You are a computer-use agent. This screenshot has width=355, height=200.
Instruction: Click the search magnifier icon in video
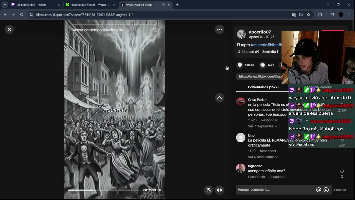point(154,30)
